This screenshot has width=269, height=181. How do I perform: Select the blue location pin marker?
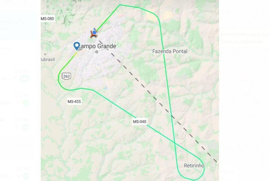pos(77,46)
